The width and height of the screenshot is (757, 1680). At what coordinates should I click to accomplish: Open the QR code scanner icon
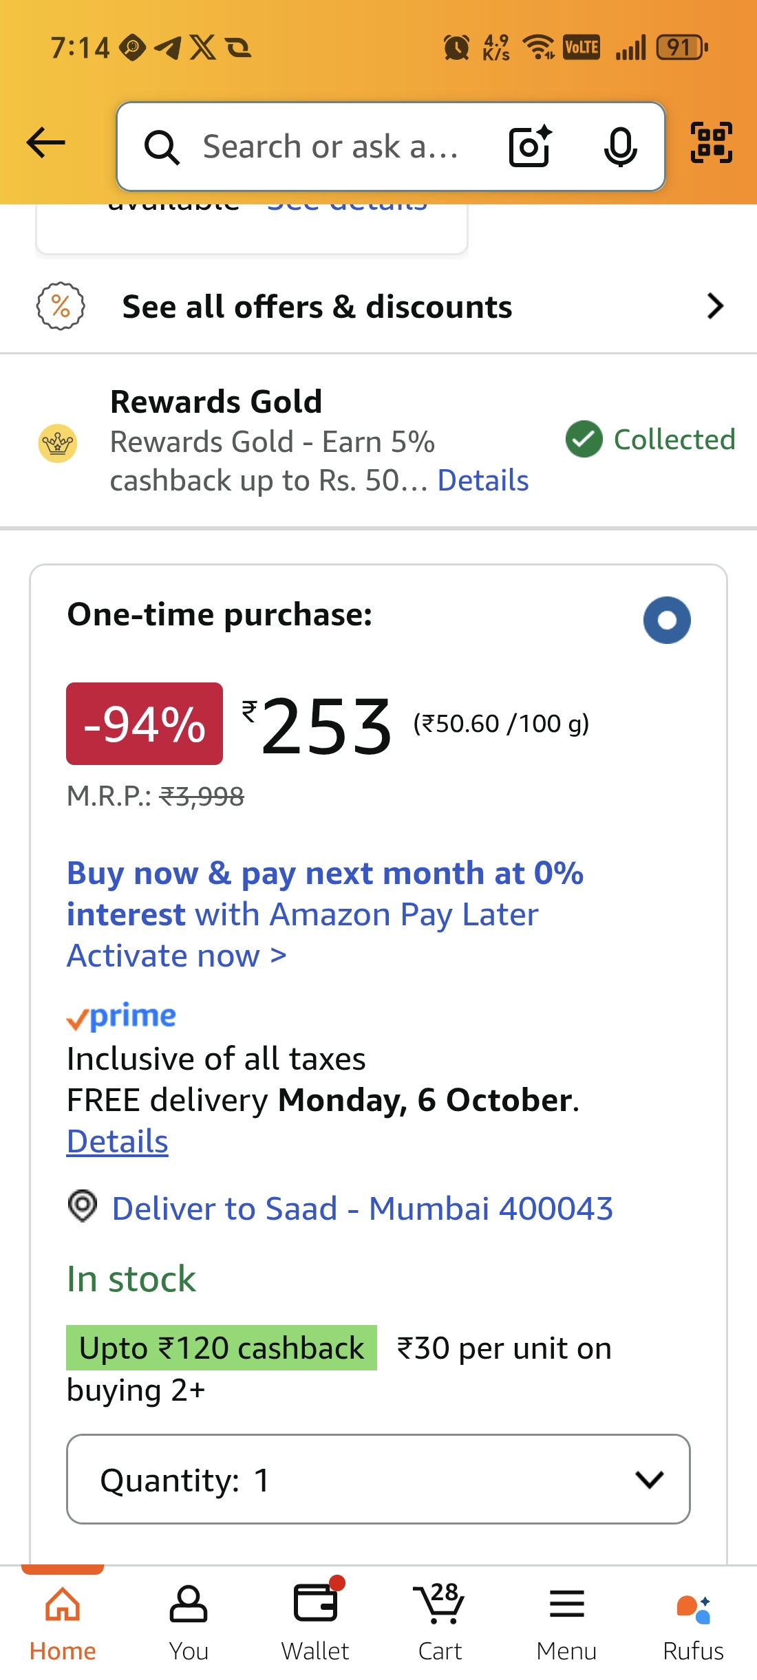coord(711,143)
